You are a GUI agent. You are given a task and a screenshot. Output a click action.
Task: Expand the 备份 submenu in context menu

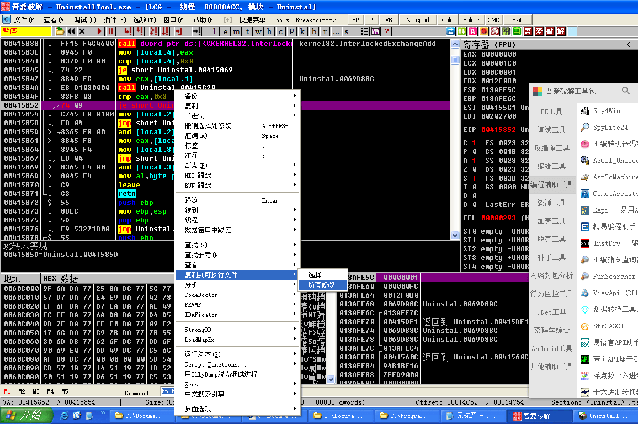[237, 96]
